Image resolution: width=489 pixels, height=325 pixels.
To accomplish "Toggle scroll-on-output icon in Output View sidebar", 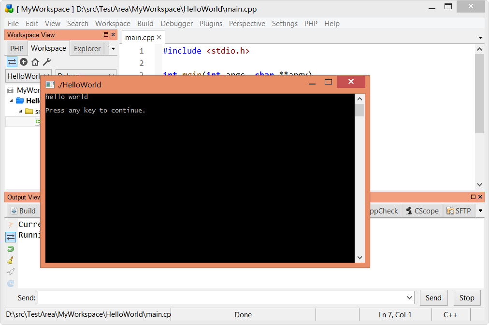I will pyautogui.click(x=11, y=237).
